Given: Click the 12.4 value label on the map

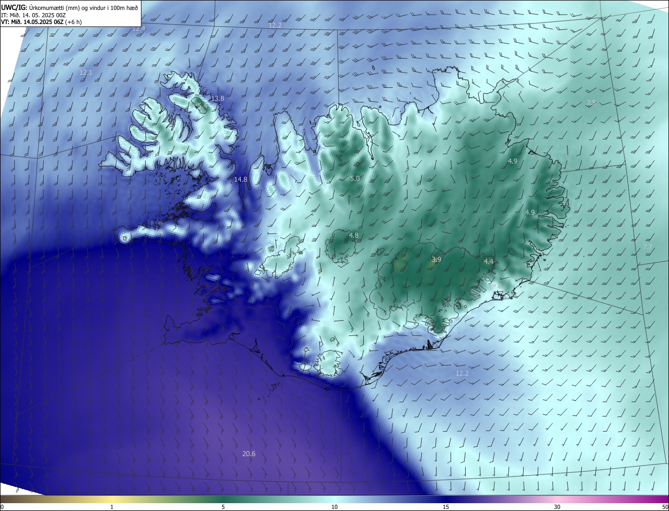Looking at the screenshot, I should (139, 29).
